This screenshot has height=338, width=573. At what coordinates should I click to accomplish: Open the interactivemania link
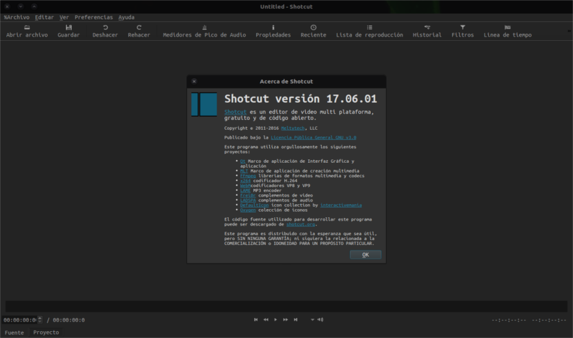point(341,205)
